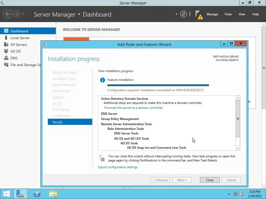Click the Windows Start button

(6, 194)
